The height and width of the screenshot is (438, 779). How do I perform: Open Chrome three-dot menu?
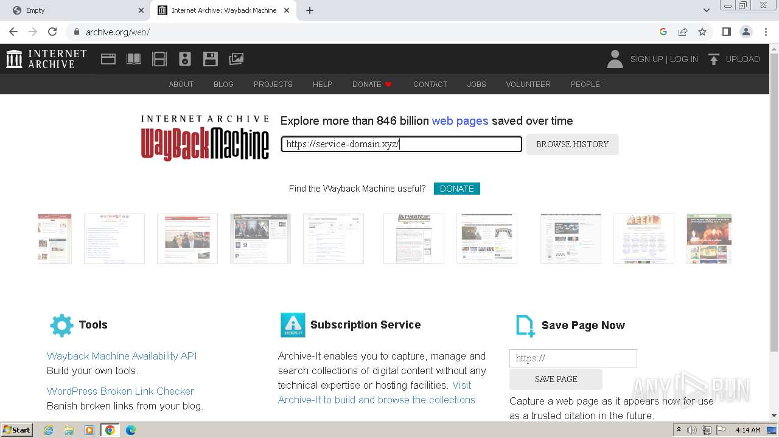point(766,32)
